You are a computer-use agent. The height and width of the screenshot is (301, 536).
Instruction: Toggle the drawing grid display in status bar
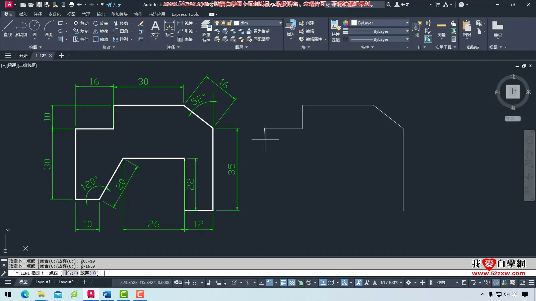[x=187, y=283]
